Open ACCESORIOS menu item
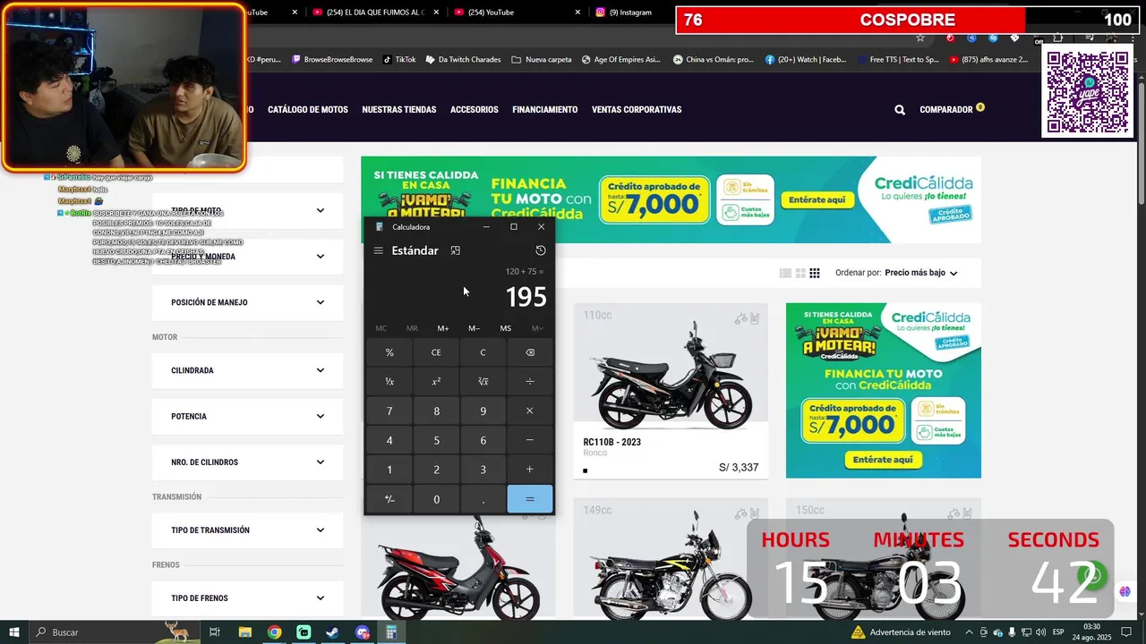This screenshot has width=1146, height=644. click(x=475, y=110)
